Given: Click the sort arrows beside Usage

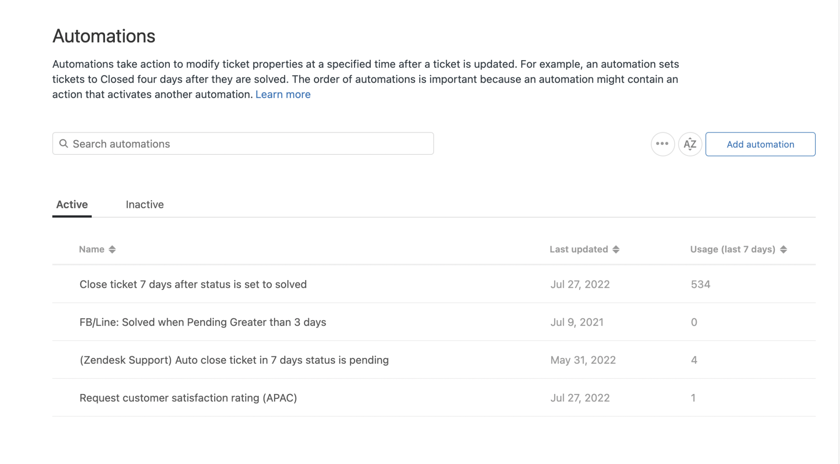Looking at the screenshot, I should coord(783,249).
